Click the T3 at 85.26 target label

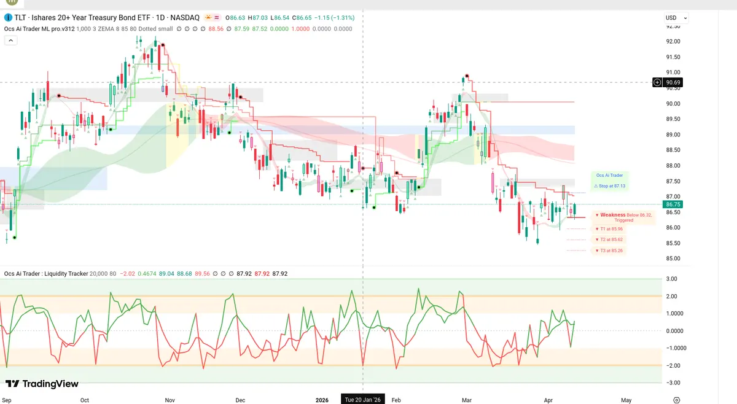click(x=609, y=251)
